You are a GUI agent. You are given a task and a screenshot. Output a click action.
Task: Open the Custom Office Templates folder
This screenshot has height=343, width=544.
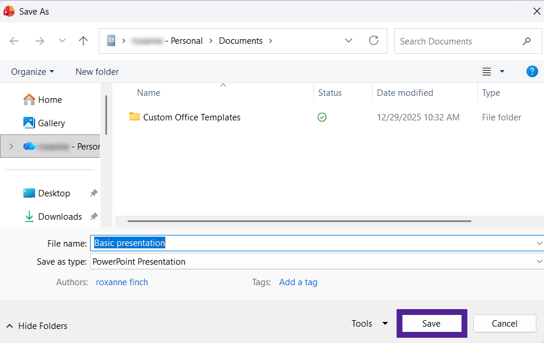coord(191,117)
